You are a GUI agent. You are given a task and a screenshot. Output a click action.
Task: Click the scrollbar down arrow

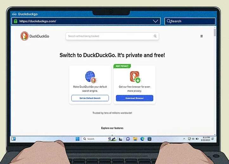(x=215, y=134)
